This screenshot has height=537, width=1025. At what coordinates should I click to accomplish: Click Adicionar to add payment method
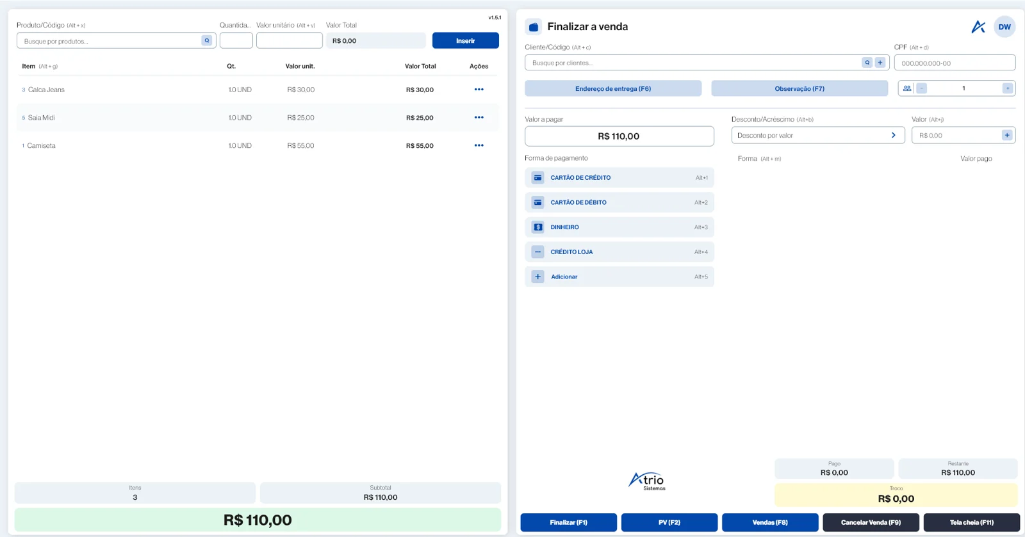(x=619, y=277)
